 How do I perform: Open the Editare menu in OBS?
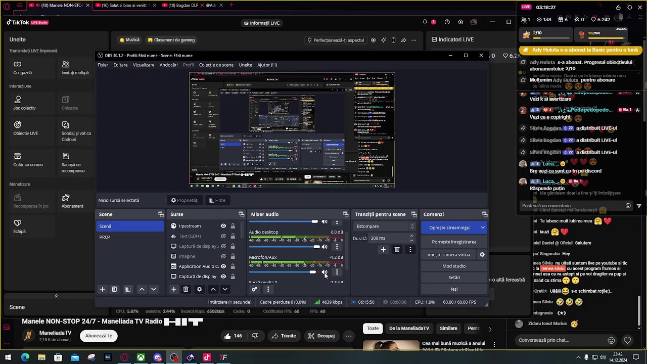pos(120,65)
